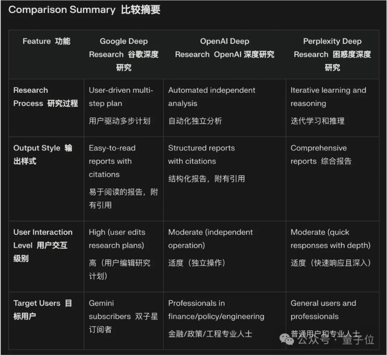This screenshot has height=355, width=387.
Task: Click the '自动化独立分析' text
Action: click(195, 121)
